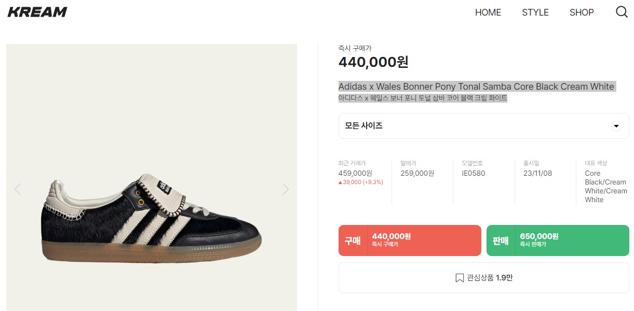
Task: Click the Korean product name subtitle
Action: pos(423,98)
